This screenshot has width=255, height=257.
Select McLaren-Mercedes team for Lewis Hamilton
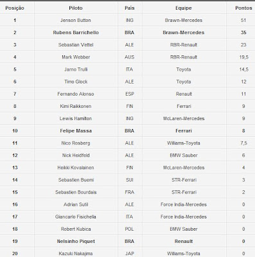pos(184,119)
